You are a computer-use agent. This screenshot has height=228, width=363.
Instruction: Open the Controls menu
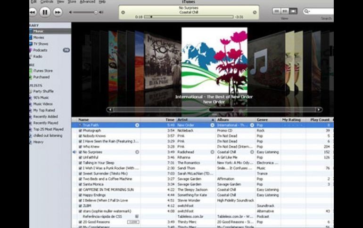pyautogui.click(x=47, y=2)
